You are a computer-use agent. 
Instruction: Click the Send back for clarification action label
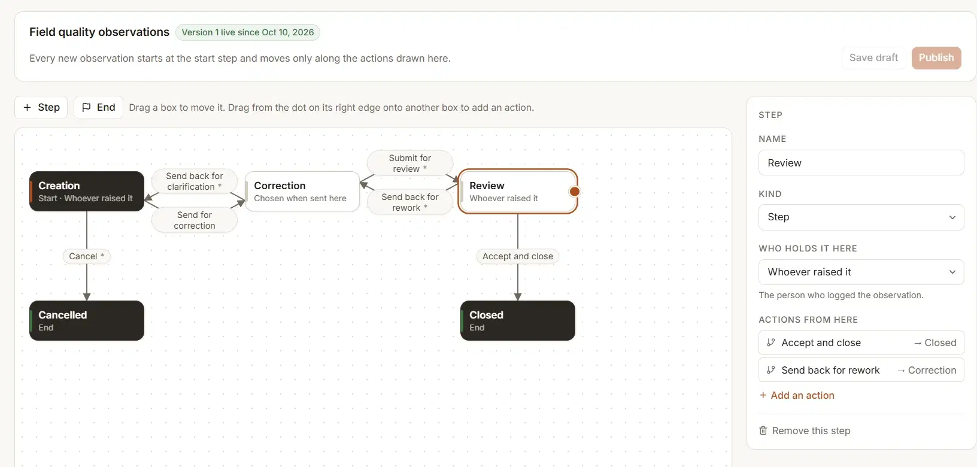tap(195, 181)
